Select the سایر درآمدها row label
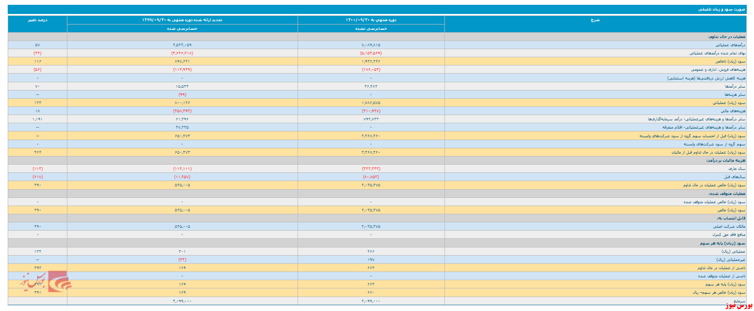The image size is (754, 311). click(735, 86)
